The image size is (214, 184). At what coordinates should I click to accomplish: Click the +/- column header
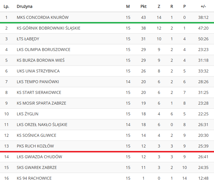coord(203,6)
